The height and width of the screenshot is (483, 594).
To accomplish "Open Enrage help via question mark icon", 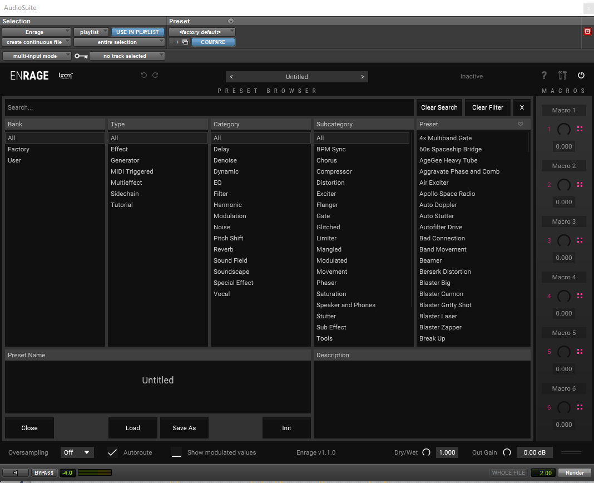I will (543, 76).
